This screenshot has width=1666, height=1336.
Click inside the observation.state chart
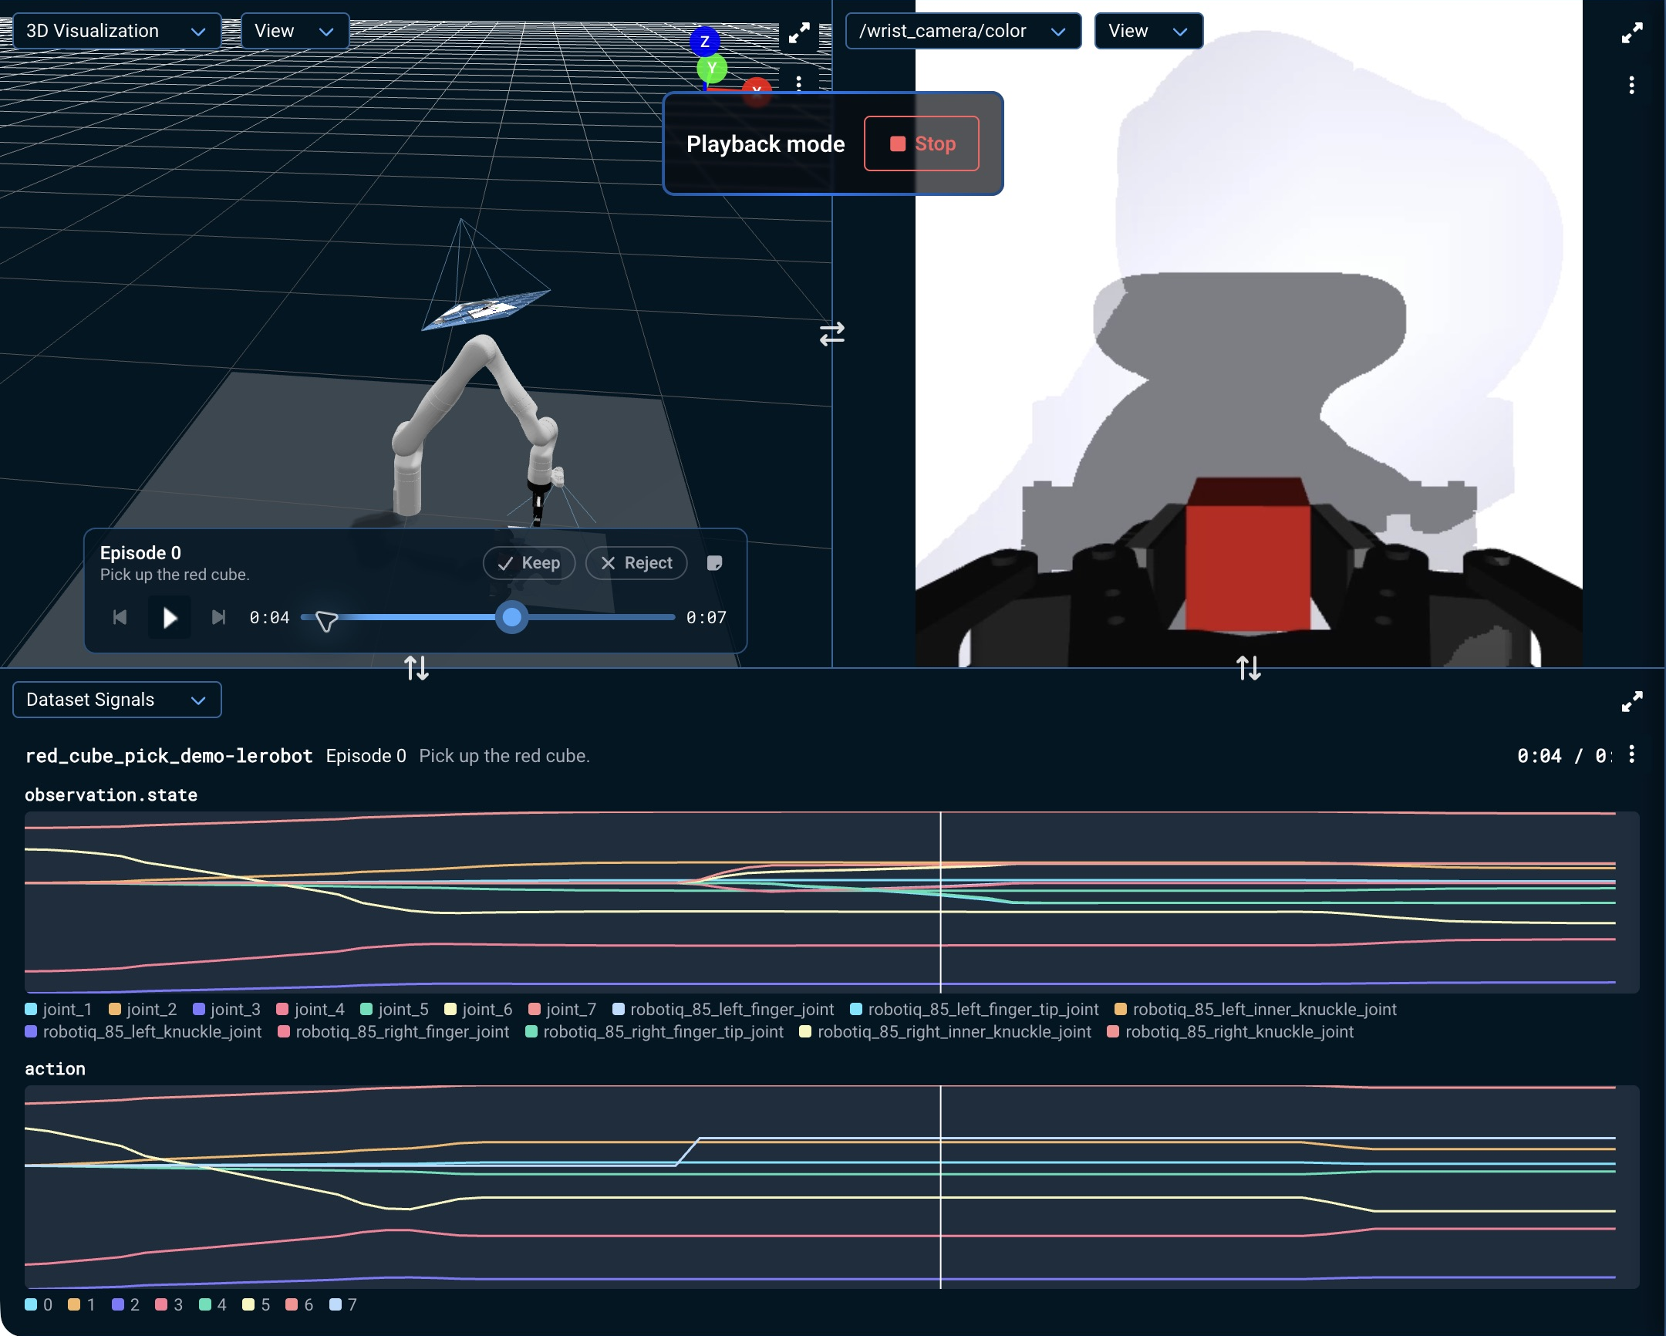(831, 902)
